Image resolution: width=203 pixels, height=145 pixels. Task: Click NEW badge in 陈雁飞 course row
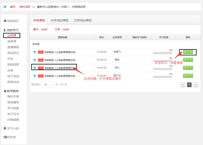click(x=41, y=52)
